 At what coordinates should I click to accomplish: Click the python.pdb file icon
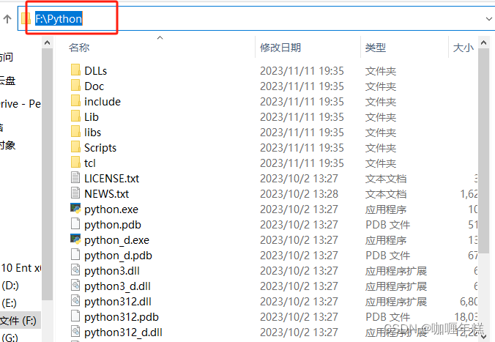(x=75, y=223)
